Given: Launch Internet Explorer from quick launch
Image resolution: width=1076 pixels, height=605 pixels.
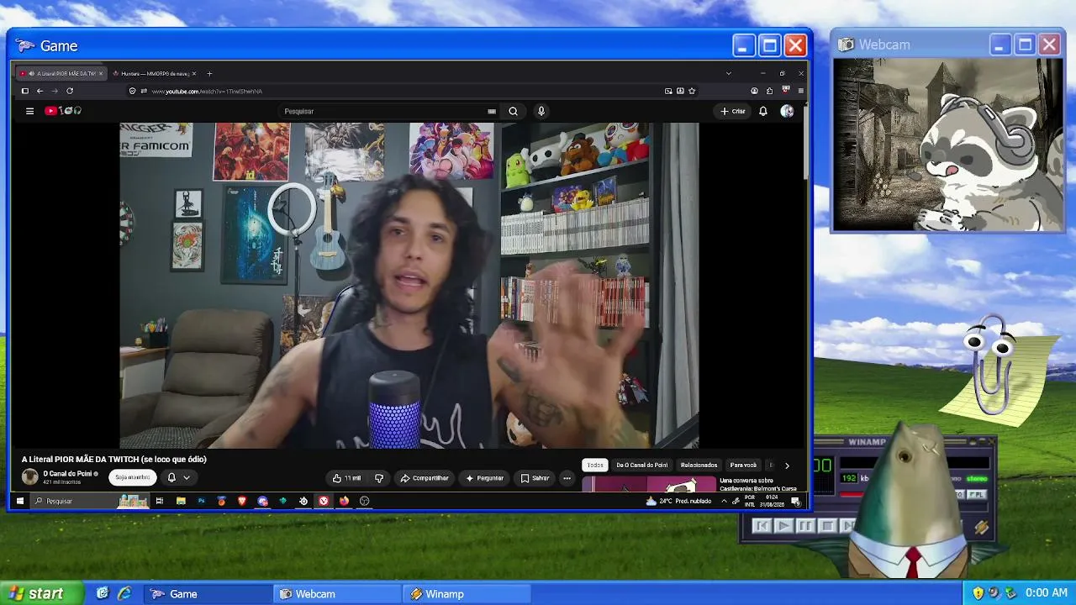Looking at the screenshot, I should click(x=124, y=593).
